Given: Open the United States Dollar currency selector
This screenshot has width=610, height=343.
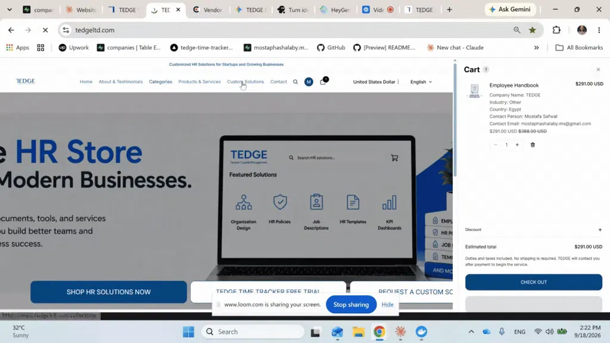Looking at the screenshot, I should pyautogui.click(x=374, y=82).
